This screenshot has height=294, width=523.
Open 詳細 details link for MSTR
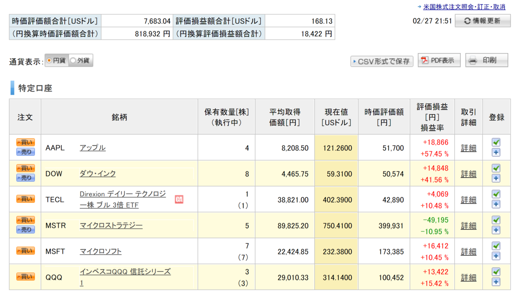coord(469,226)
